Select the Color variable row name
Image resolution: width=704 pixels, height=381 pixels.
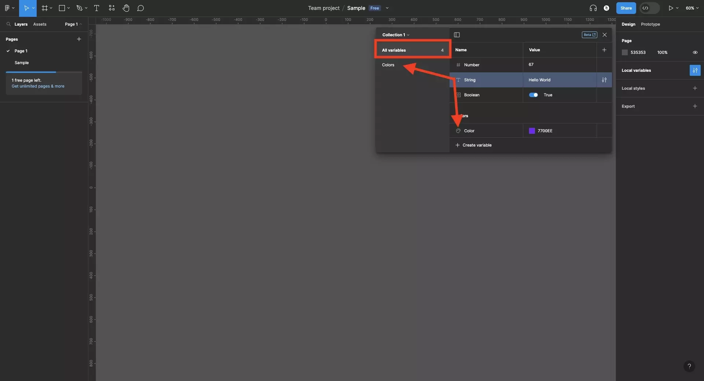tap(469, 131)
